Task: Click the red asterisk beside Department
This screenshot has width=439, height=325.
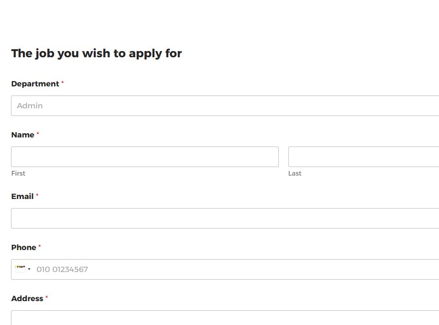Action: [62, 83]
